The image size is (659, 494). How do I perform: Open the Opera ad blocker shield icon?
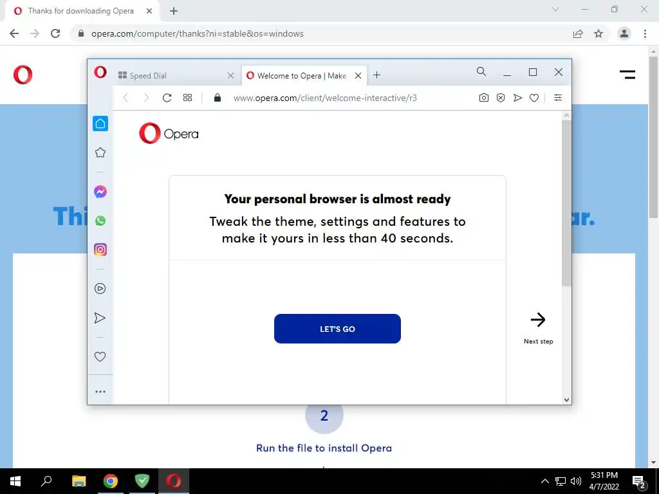pos(501,98)
